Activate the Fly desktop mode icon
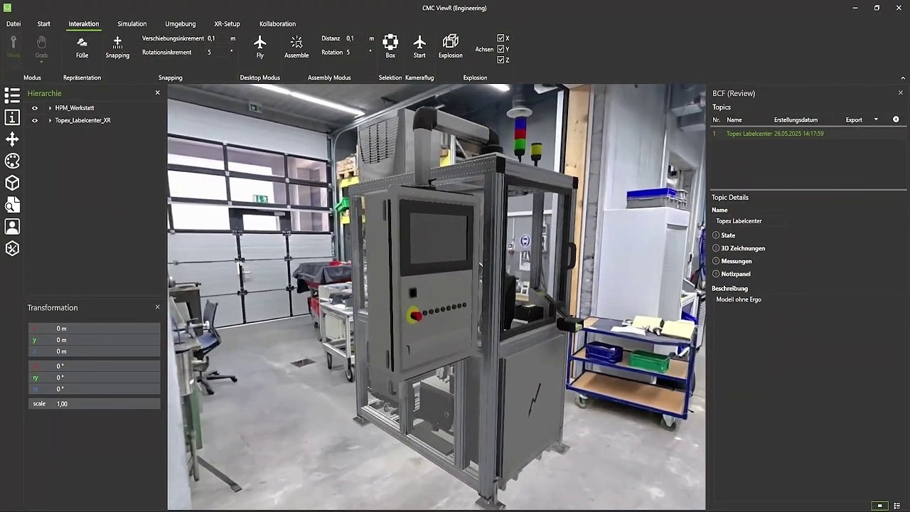This screenshot has height=512, width=910. pyautogui.click(x=260, y=42)
